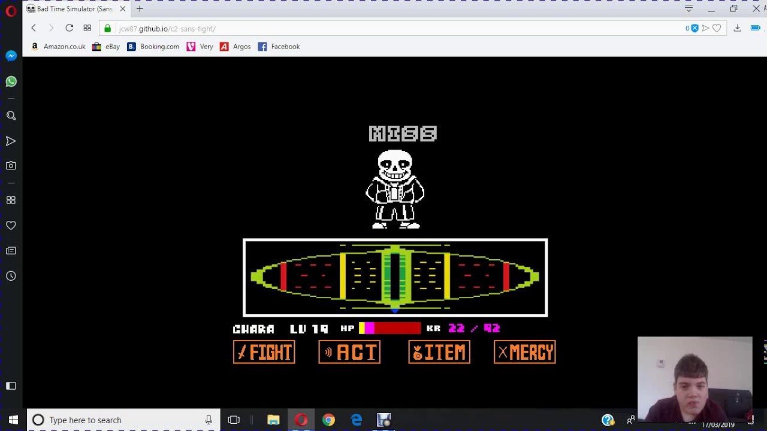Open the Booking.com bookmark
The height and width of the screenshot is (431, 767).
153,47
